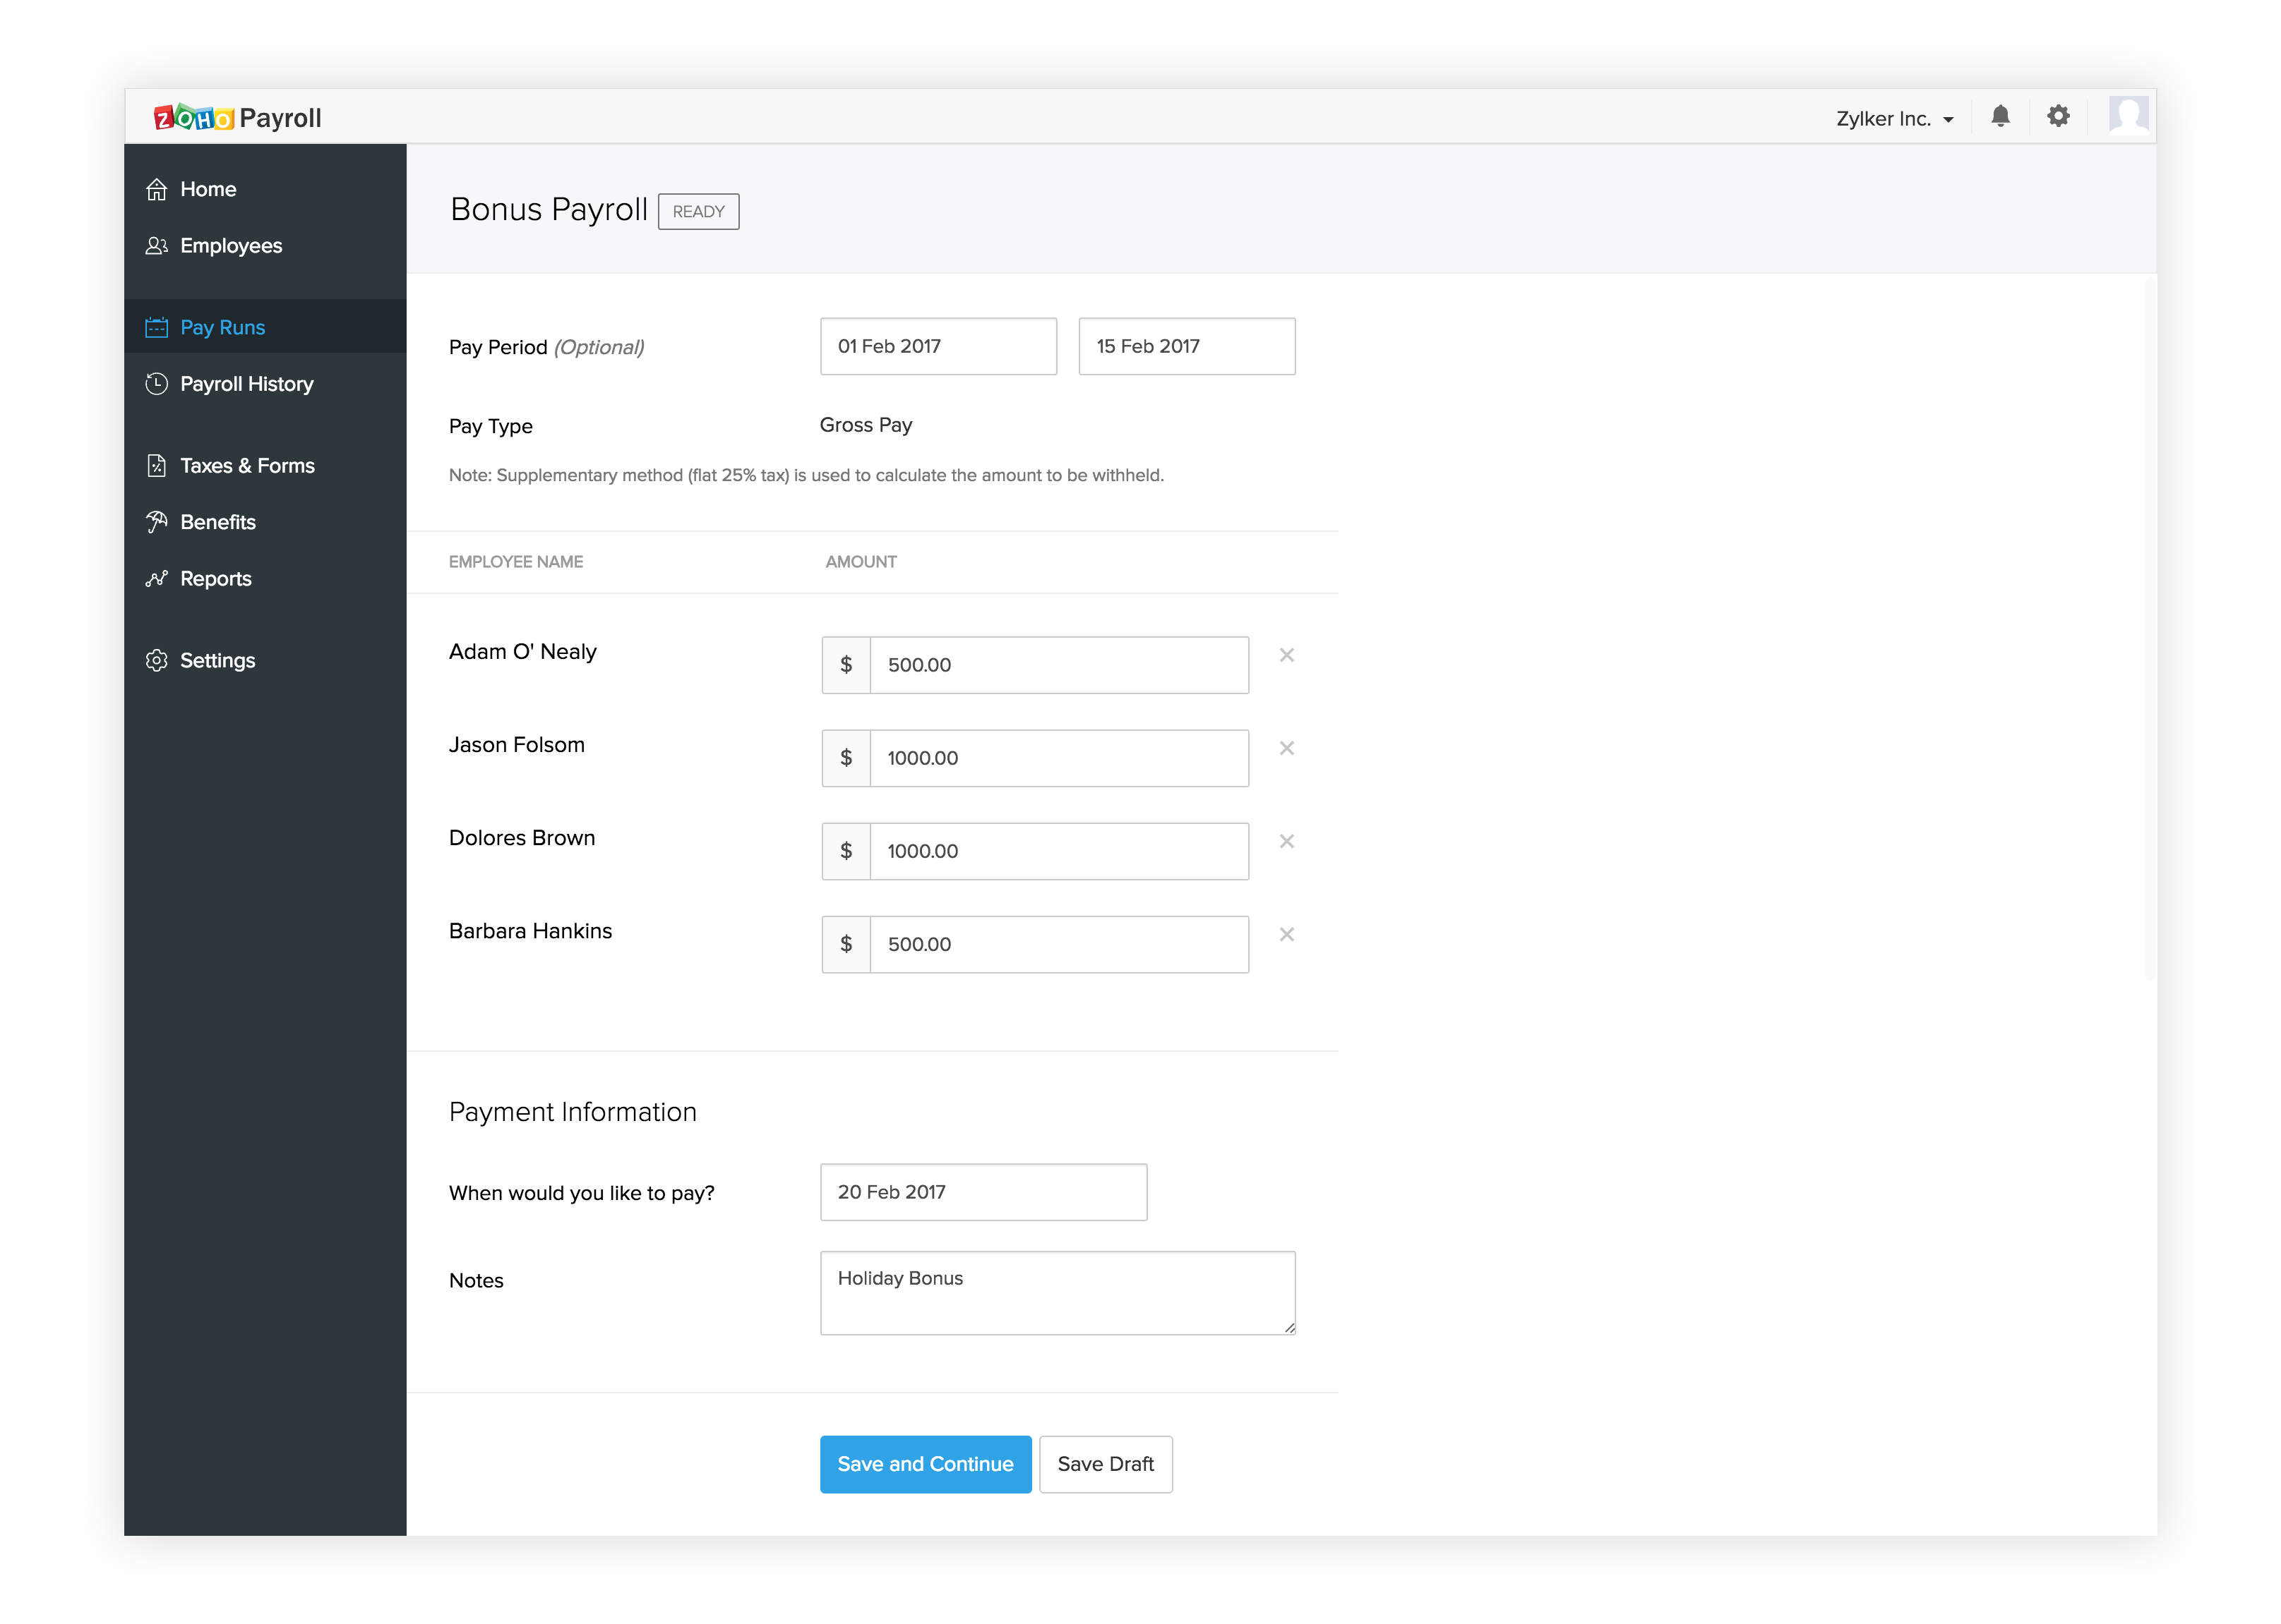Navigate to Payroll History

[x=246, y=384]
